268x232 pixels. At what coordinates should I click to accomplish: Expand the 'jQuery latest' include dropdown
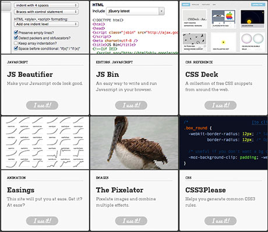coord(135,11)
